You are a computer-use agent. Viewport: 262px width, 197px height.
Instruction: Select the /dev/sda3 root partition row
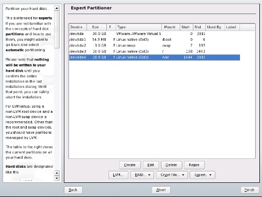[x=155, y=51]
